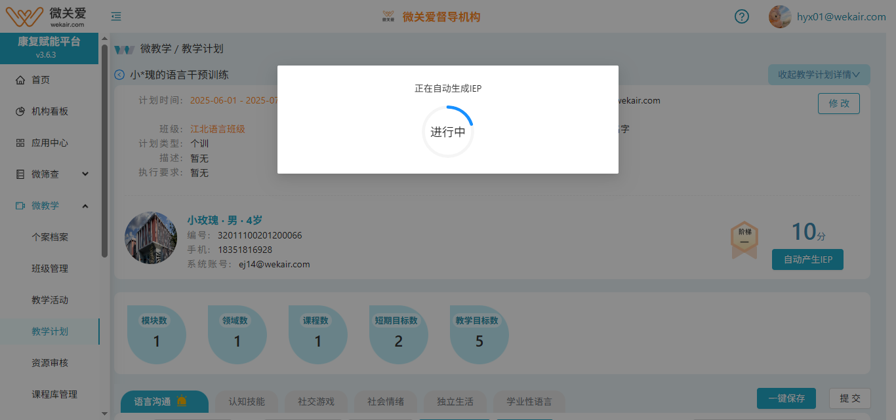Click the sidebar collapse hamburger icon
This screenshot has width=896, height=420.
(116, 16)
